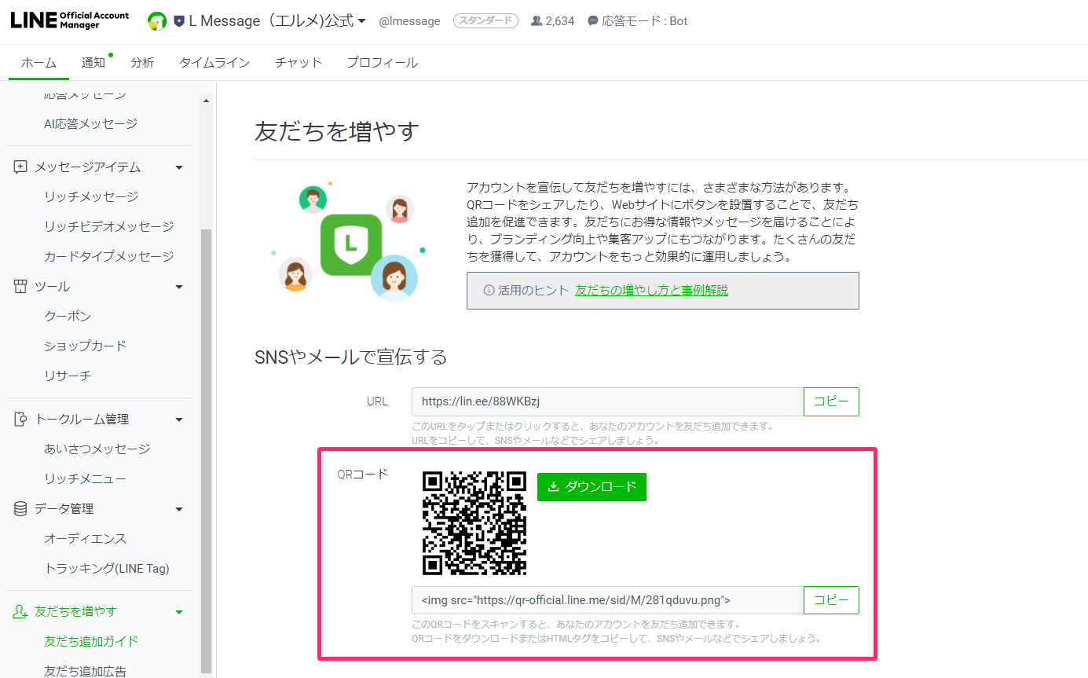Click the friends count 2,634 icon

(x=537, y=21)
